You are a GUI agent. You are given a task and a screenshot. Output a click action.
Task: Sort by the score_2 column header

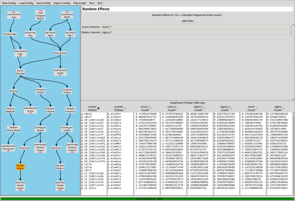(x=173, y=108)
